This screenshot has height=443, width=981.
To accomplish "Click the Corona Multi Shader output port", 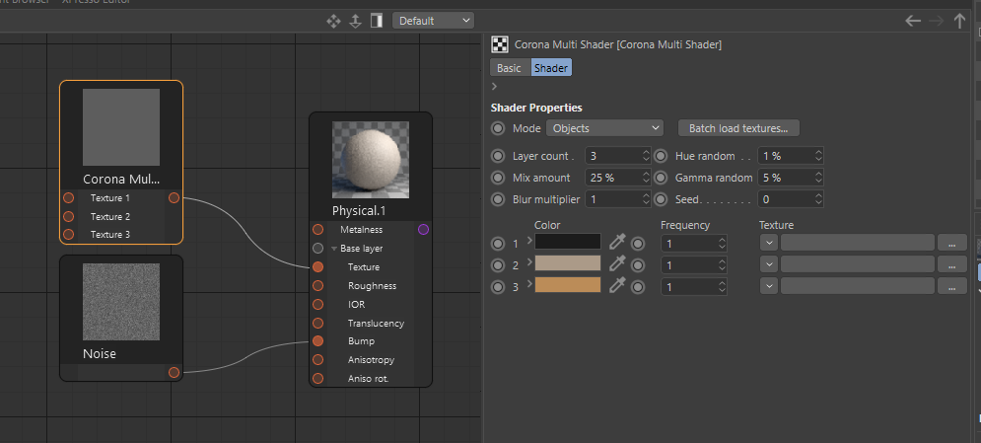I will pos(174,197).
